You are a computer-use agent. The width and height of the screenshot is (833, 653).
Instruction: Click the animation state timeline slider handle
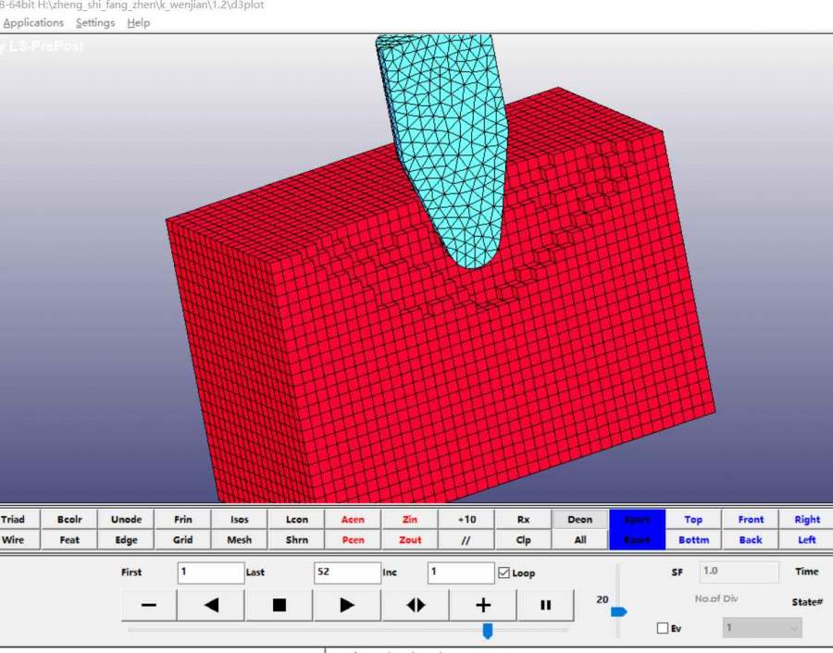click(x=488, y=631)
